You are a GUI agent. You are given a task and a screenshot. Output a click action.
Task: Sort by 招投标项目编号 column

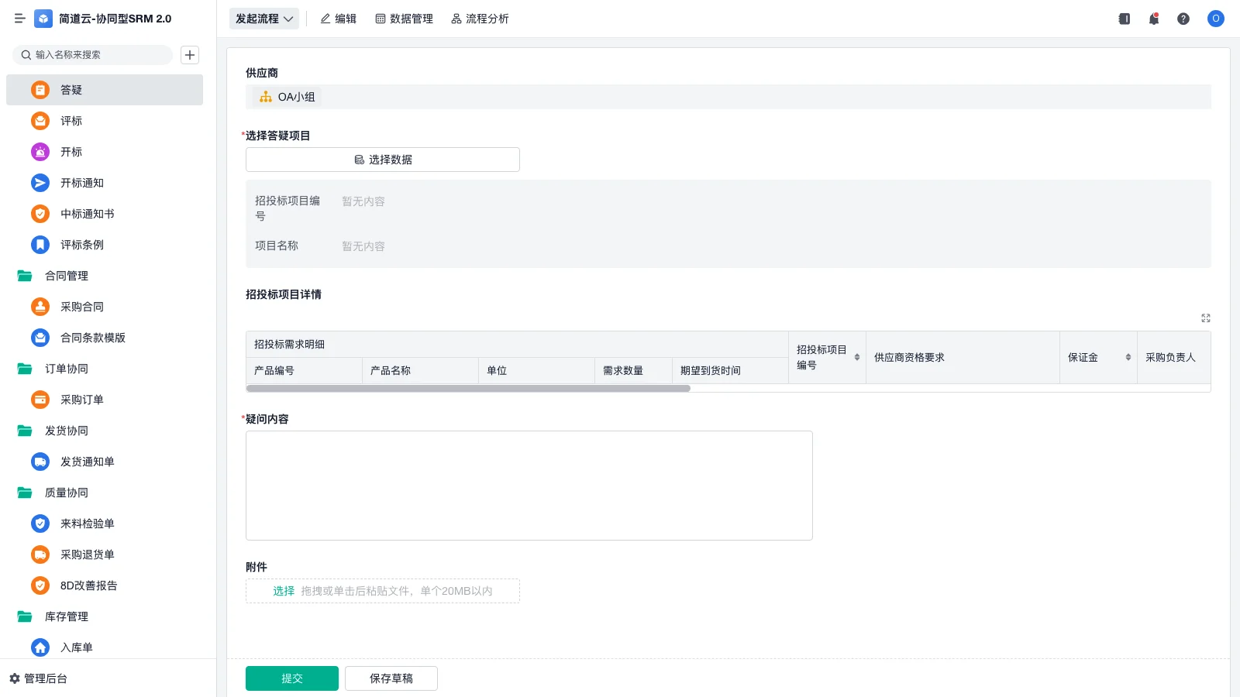(x=857, y=357)
